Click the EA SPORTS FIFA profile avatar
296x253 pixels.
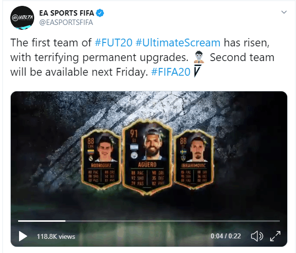tap(22, 19)
